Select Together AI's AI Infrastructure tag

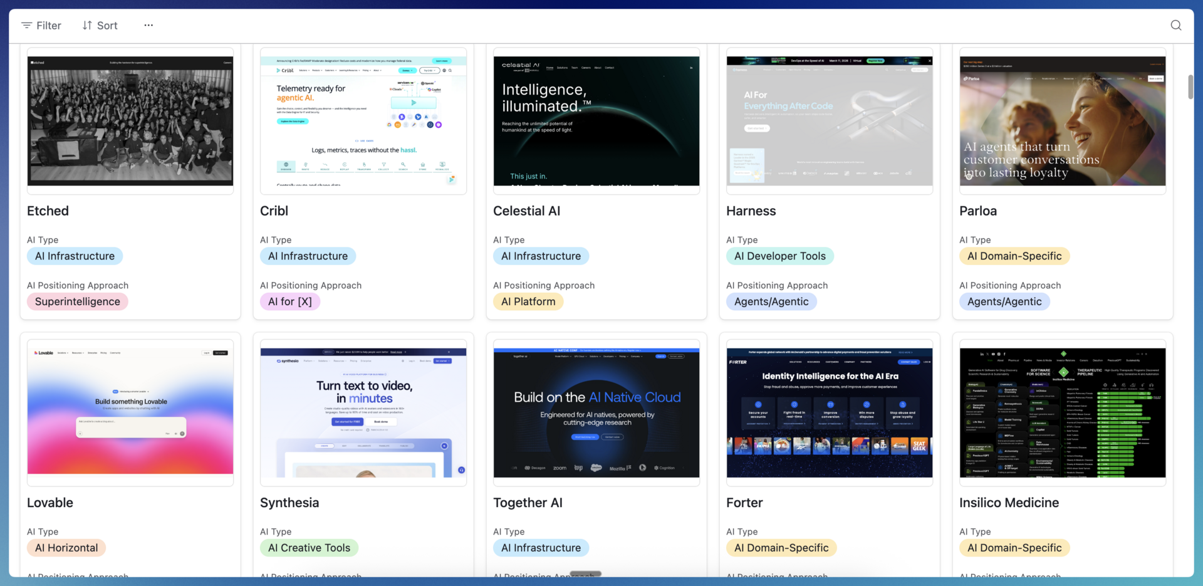pyautogui.click(x=541, y=548)
